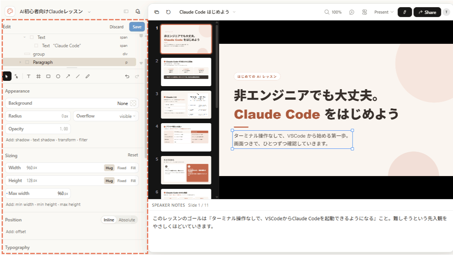Set Width sizing to Fill

[x=133, y=168]
